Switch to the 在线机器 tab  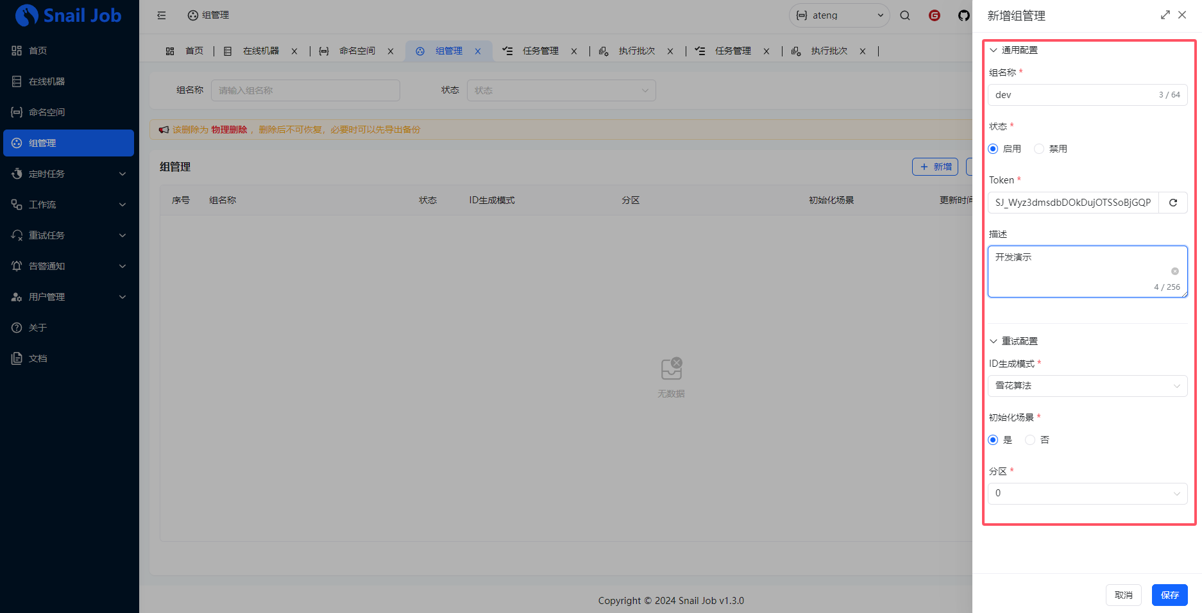(x=260, y=51)
